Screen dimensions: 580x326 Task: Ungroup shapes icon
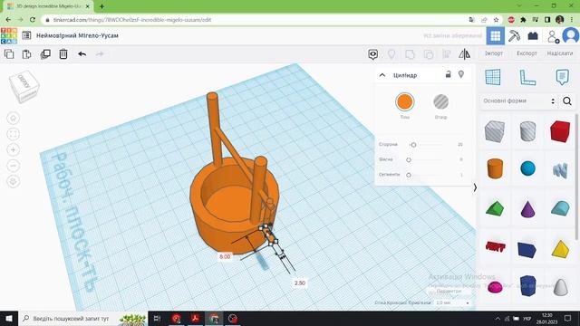coord(429,54)
